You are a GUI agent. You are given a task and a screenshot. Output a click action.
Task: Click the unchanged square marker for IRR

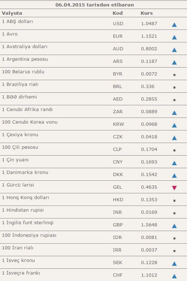coord(174,251)
